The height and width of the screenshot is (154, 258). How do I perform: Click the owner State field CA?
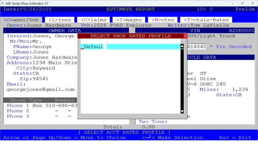[36, 73]
